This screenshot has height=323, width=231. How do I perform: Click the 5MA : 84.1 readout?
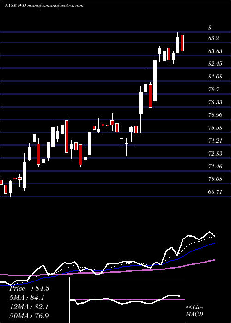click(x=27, y=298)
